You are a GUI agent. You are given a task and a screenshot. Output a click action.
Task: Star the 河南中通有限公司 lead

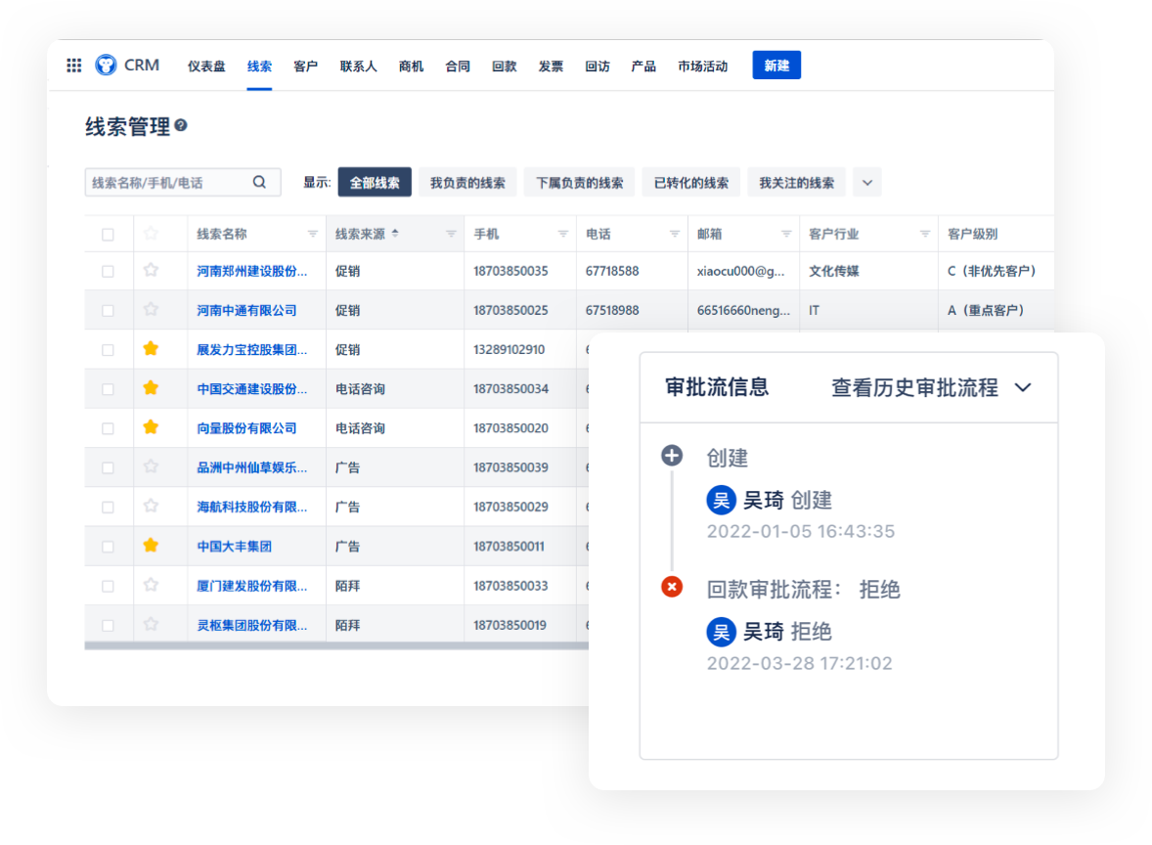151,310
